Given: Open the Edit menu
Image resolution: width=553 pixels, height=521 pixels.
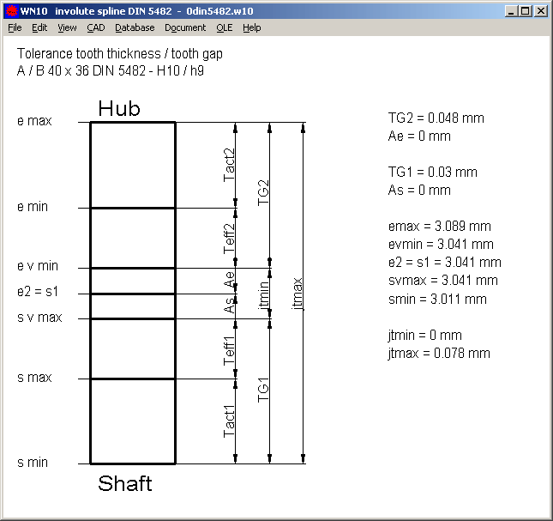Looking at the screenshot, I should [x=39, y=27].
